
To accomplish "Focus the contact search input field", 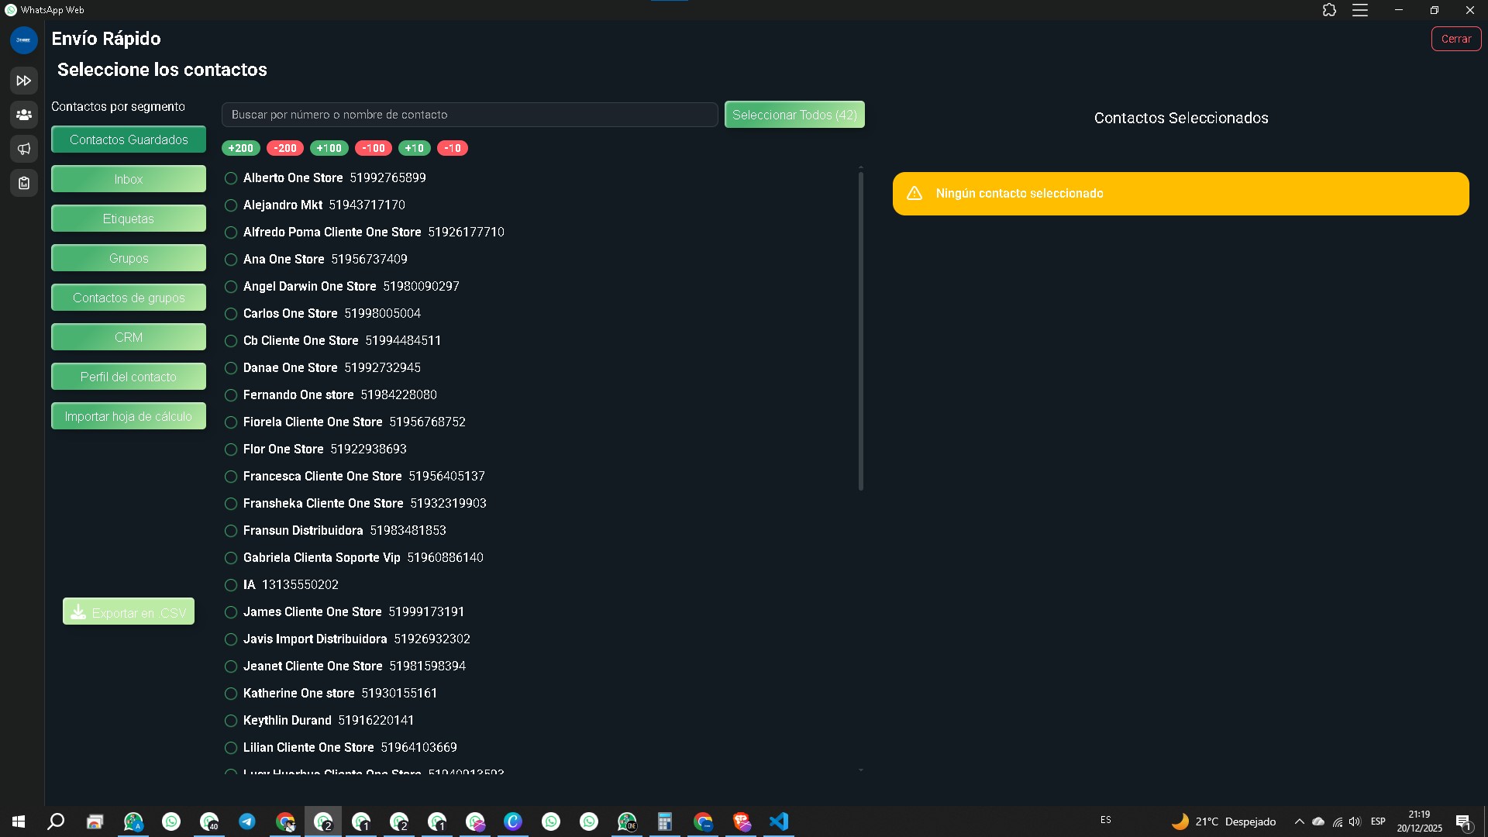I will [x=469, y=115].
